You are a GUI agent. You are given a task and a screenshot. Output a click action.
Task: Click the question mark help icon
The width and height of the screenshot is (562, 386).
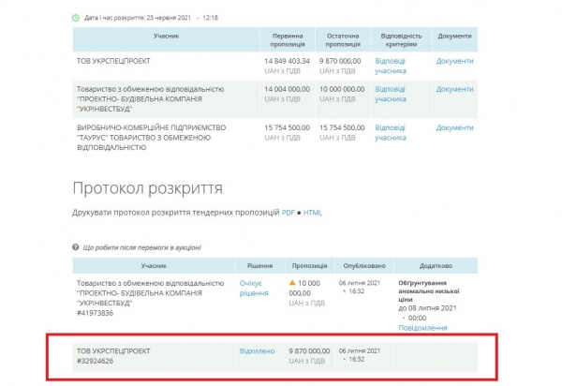76,247
